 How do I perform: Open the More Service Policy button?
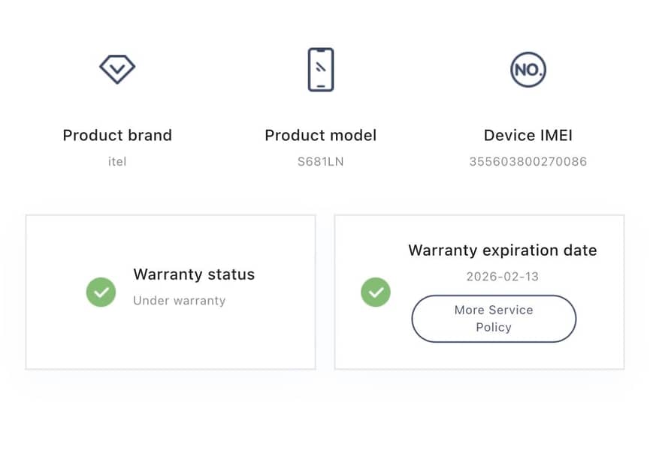494,319
